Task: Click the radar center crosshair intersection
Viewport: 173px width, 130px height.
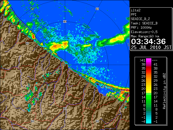Action: tap(65, 65)
